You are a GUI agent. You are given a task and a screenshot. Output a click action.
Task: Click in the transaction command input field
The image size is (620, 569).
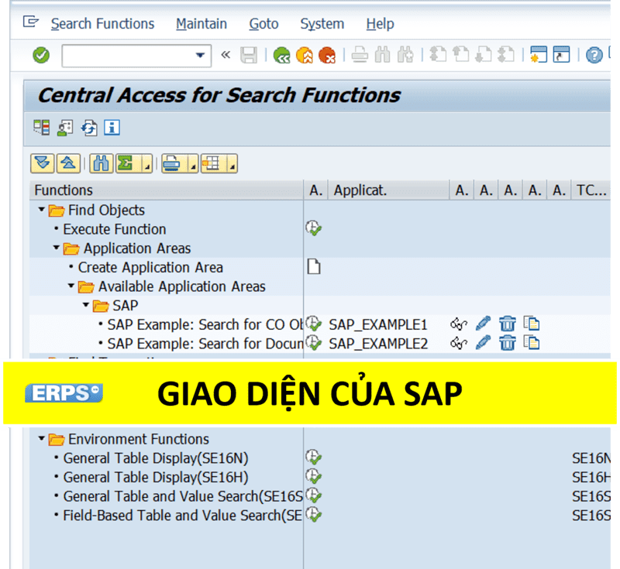126,55
